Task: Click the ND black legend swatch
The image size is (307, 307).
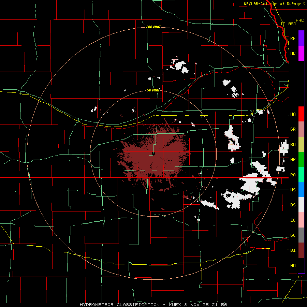Action: [x=301, y=265]
